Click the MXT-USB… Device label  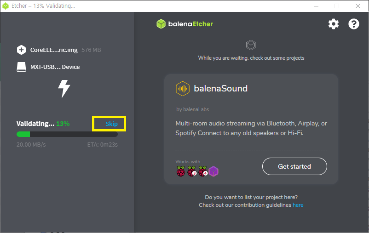tap(55, 67)
